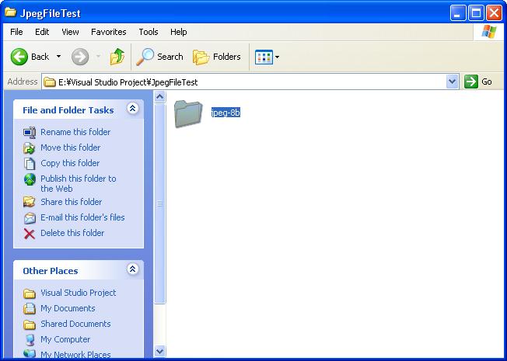Image resolution: width=507 pixels, height=361 pixels.
Task: Collapse the File and Folder Tasks panel
Action: 132,109
